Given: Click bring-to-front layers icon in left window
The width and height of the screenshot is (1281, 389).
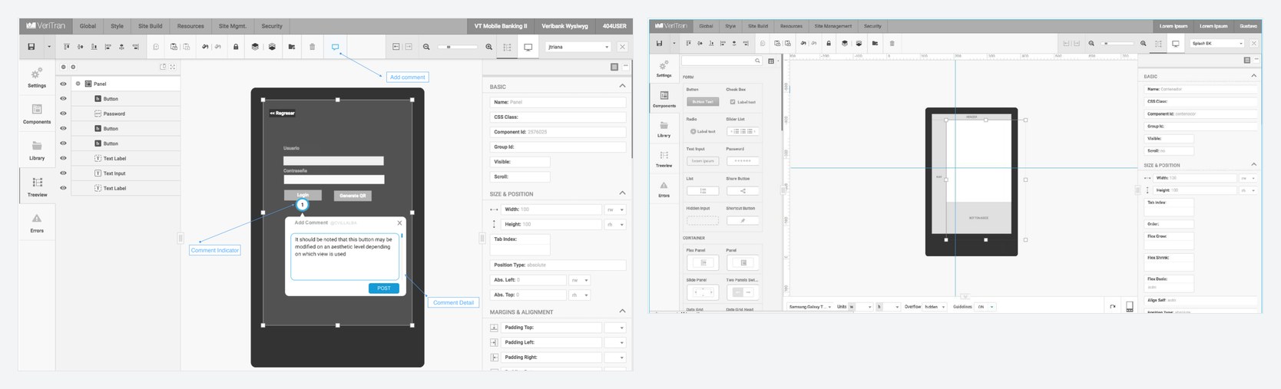Looking at the screenshot, I should tap(255, 47).
